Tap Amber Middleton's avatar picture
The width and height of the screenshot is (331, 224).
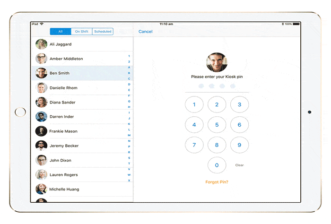click(x=41, y=59)
